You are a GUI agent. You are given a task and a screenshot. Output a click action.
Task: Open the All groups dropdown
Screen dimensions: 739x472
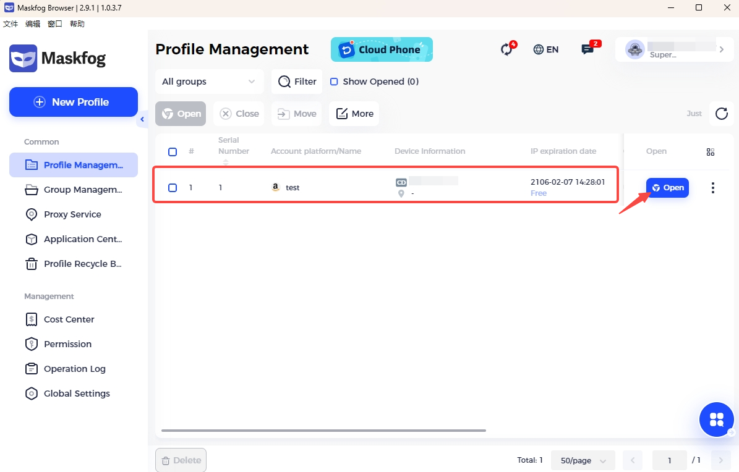tap(209, 82)
